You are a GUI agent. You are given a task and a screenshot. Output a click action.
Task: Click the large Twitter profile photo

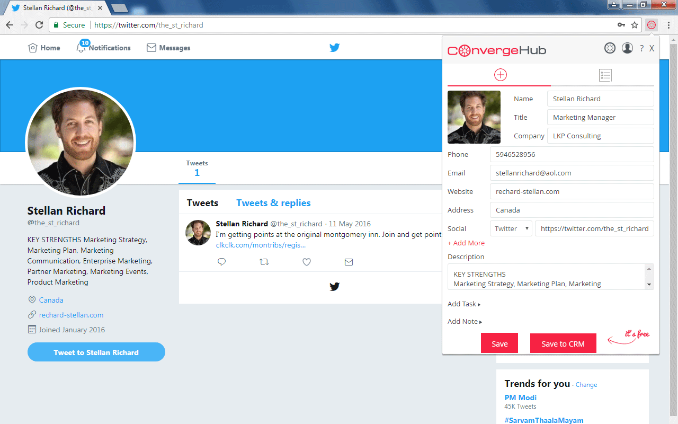coord(81,143)
